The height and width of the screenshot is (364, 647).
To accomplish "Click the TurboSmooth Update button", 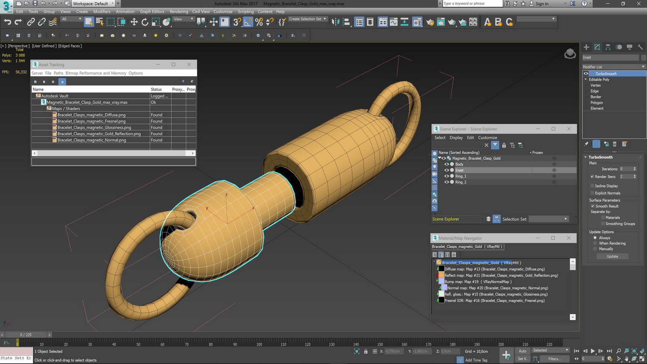I will point(612,256).
